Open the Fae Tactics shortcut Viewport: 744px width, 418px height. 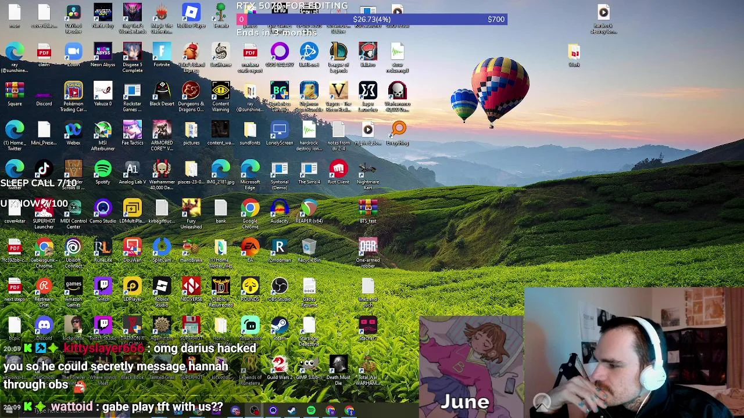[x=133, y=133]
